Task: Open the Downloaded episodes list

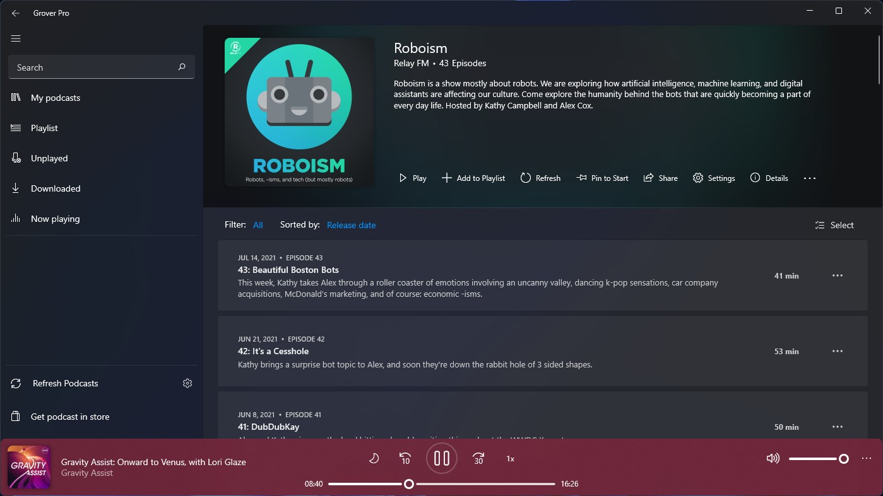Action: 55,188
